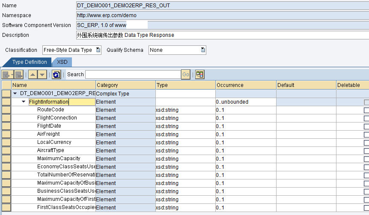Image resolution: width=369 pixels, height=215 pixels.
Task: Click 0..1 occurrence of MaximumCapacity row
Action: (x=246, y=159)
